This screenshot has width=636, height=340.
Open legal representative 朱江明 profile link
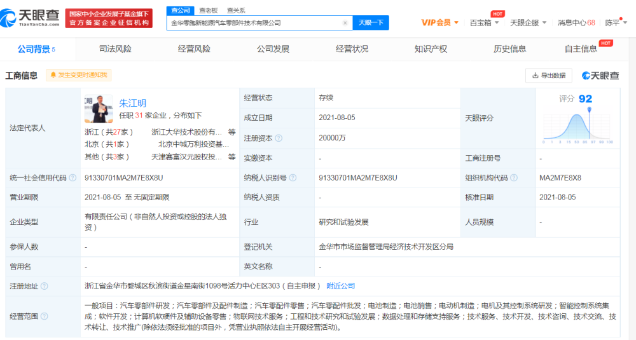[x=133, y=104]
